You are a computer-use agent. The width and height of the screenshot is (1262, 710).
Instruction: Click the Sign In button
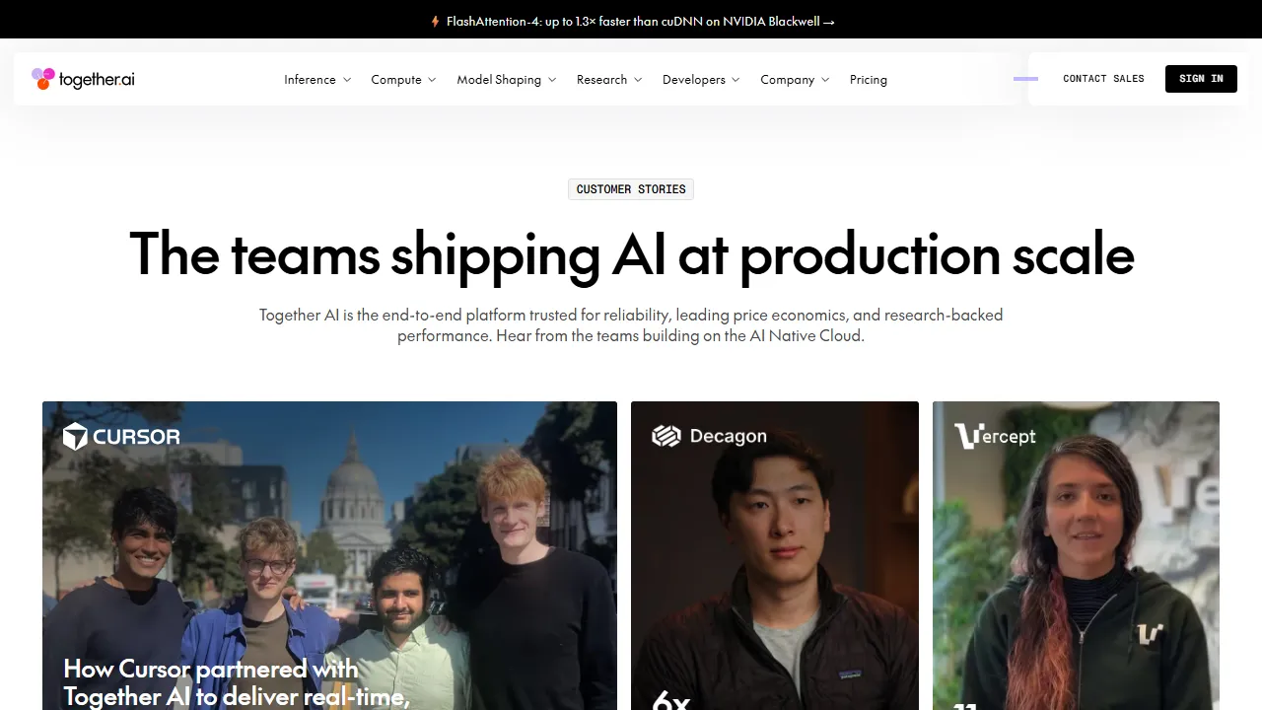(1201, 79)
